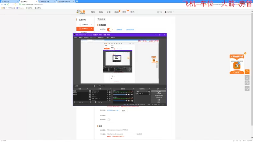
Task: Click Start Streaming button in OBS controls
Action: (159, 91)
